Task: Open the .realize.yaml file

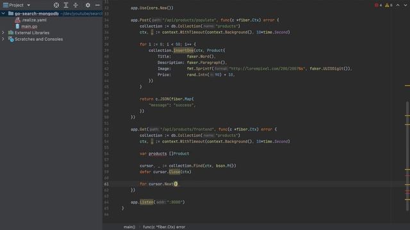Action: 34,20
